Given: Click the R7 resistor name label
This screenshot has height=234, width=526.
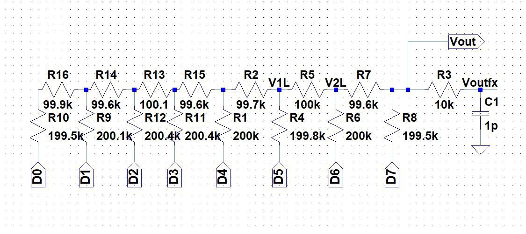Looking at the screenshot, I should (363, 74).
